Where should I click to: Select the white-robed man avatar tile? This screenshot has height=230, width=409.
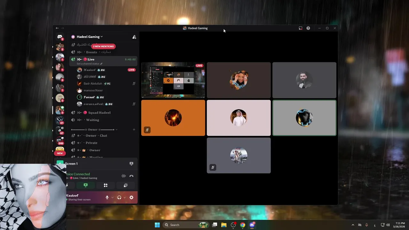[x=239, y=118]
